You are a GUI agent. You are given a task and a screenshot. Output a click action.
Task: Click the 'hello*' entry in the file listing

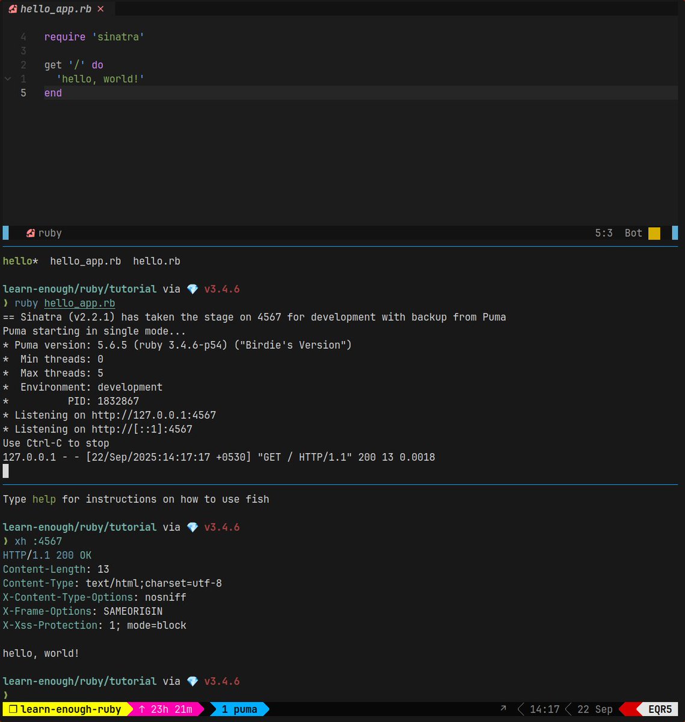click(20, 261)
